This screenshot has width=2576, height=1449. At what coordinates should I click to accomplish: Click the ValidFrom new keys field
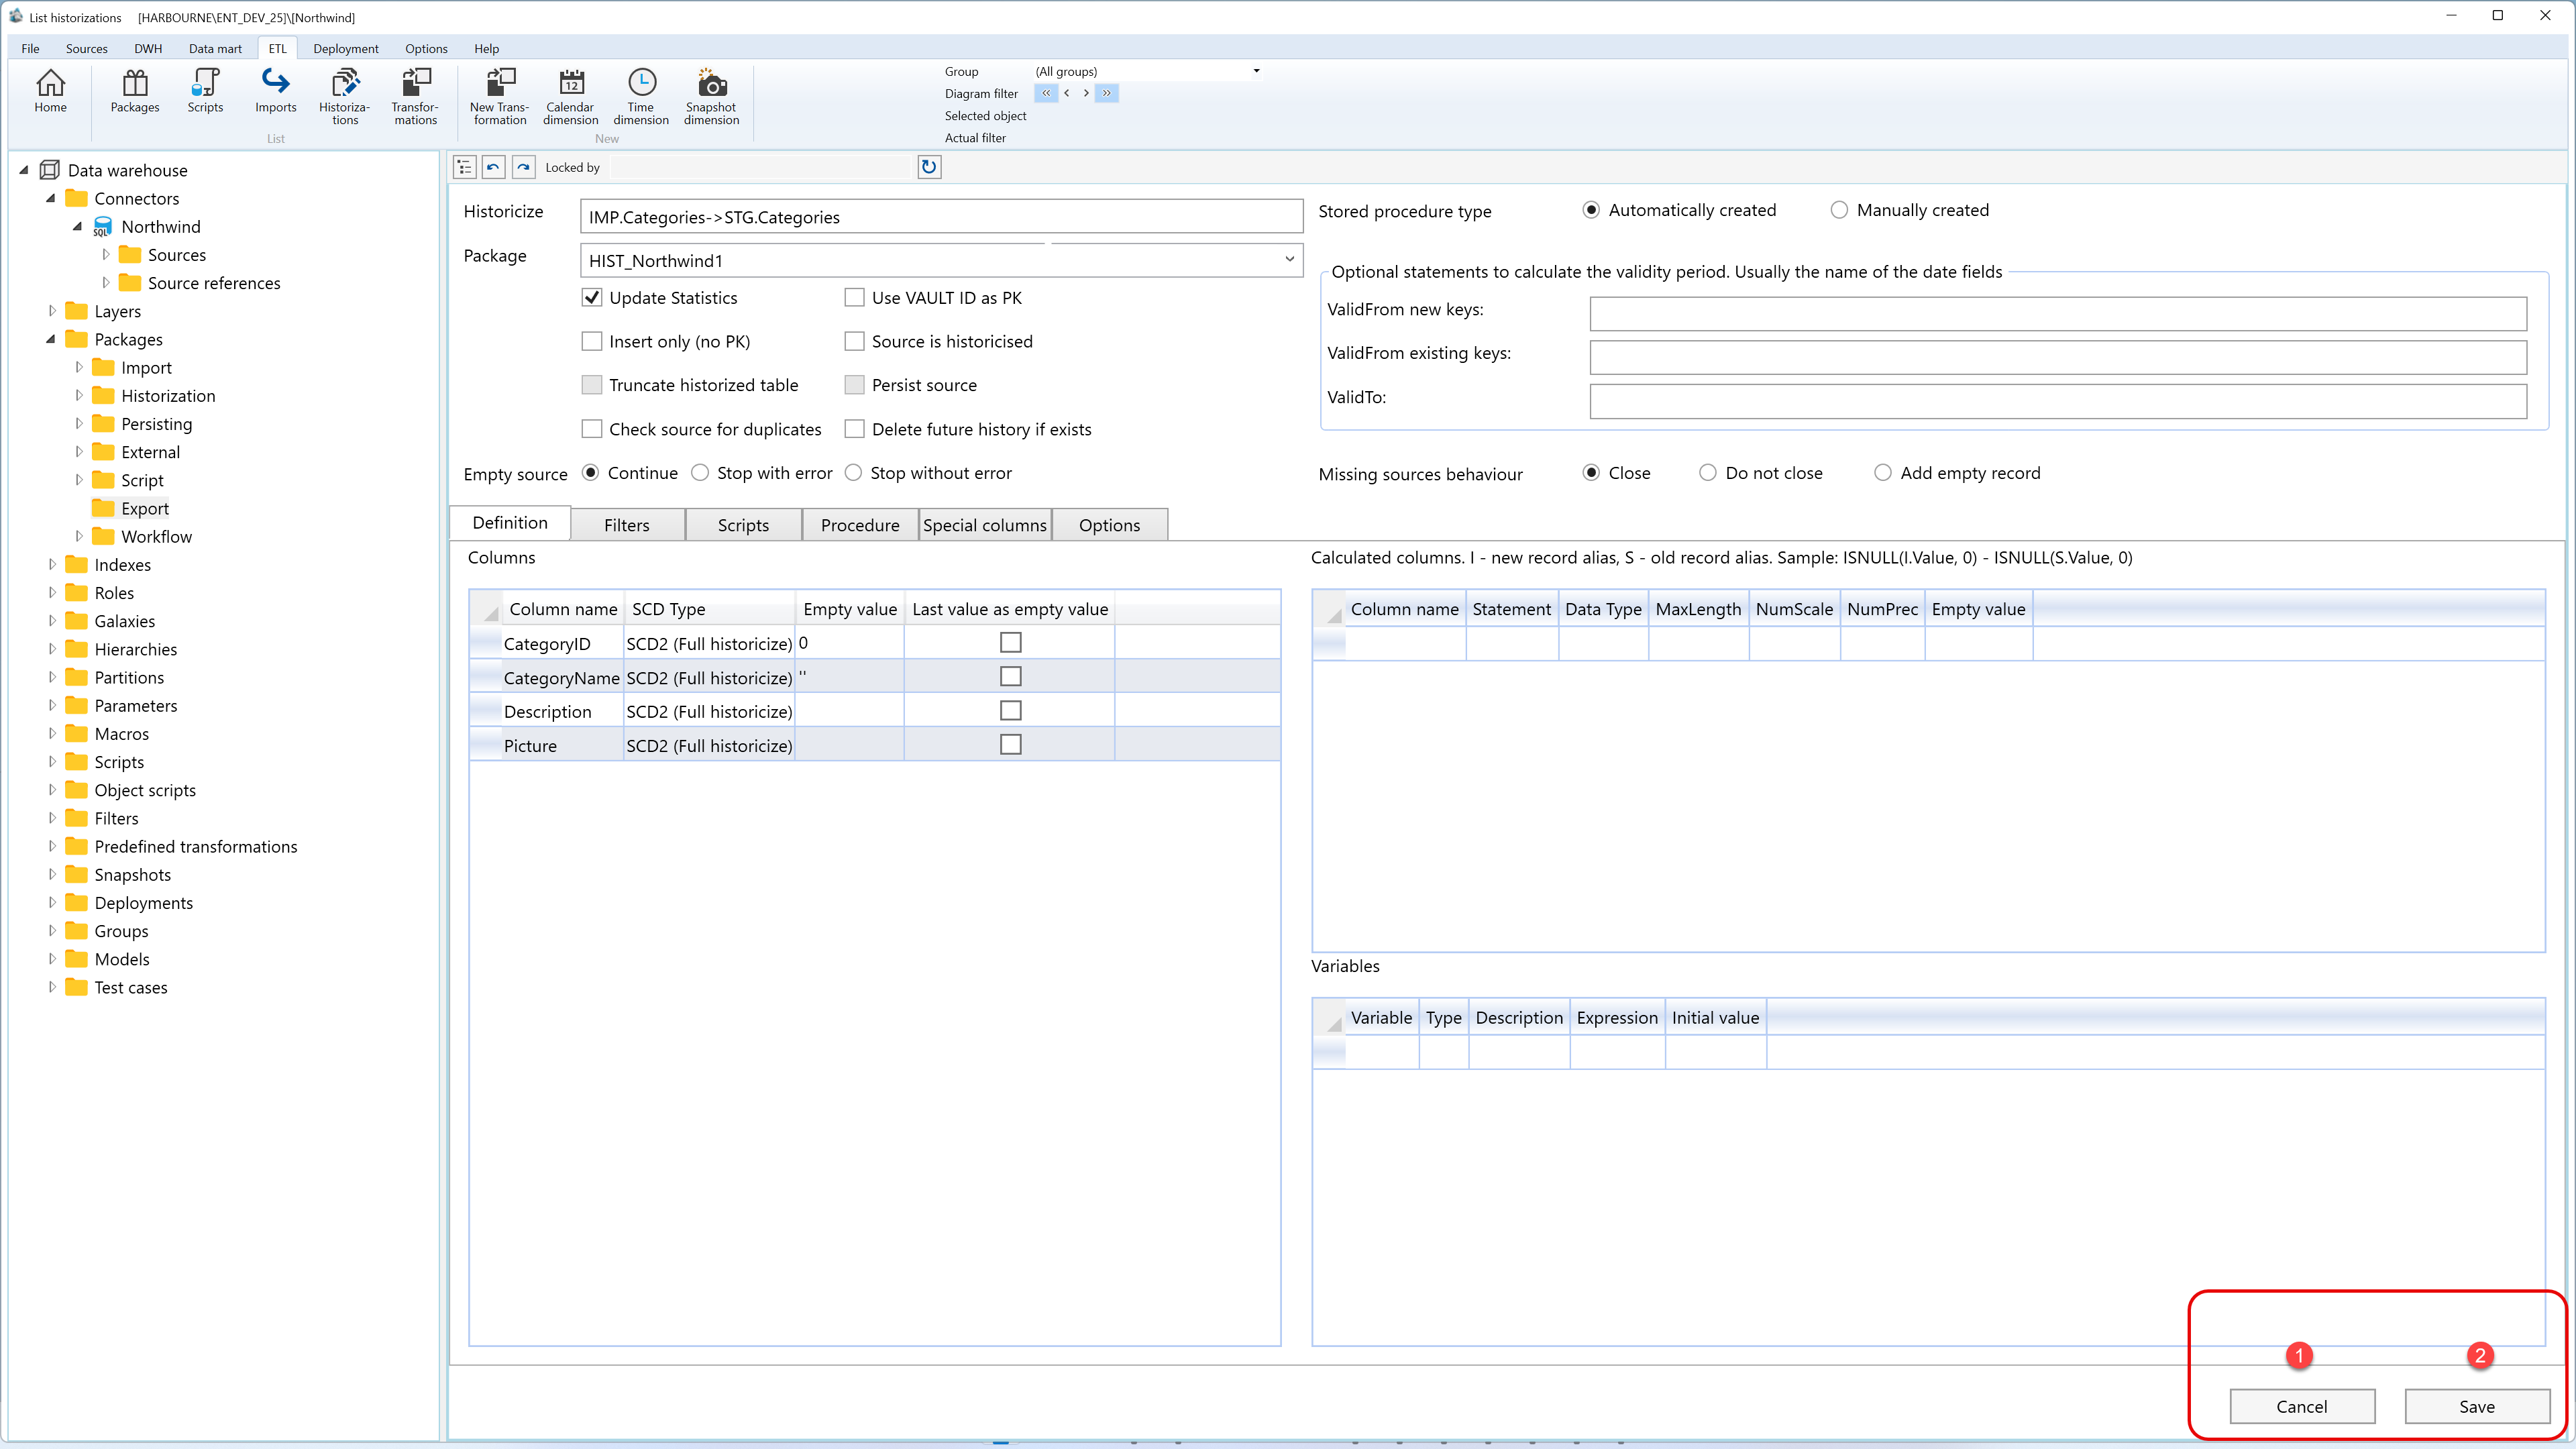(x=2058, y=313)
